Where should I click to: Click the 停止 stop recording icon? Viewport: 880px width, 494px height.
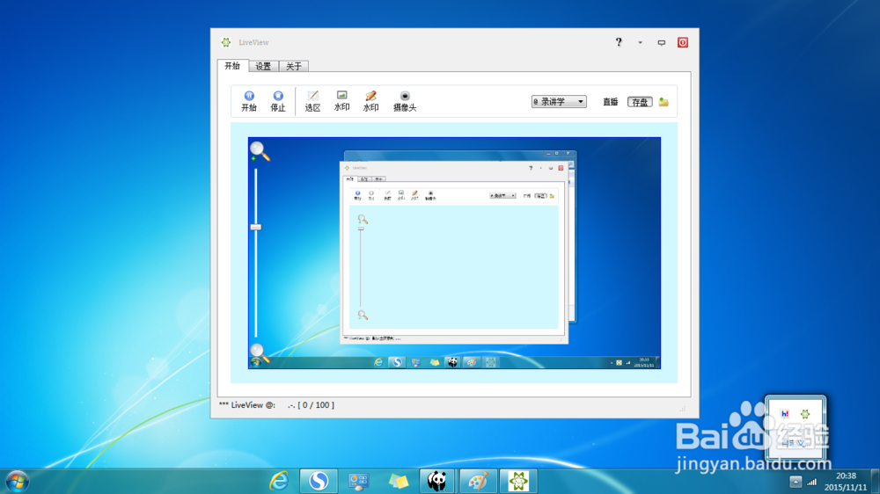click(x=278, y=101)
